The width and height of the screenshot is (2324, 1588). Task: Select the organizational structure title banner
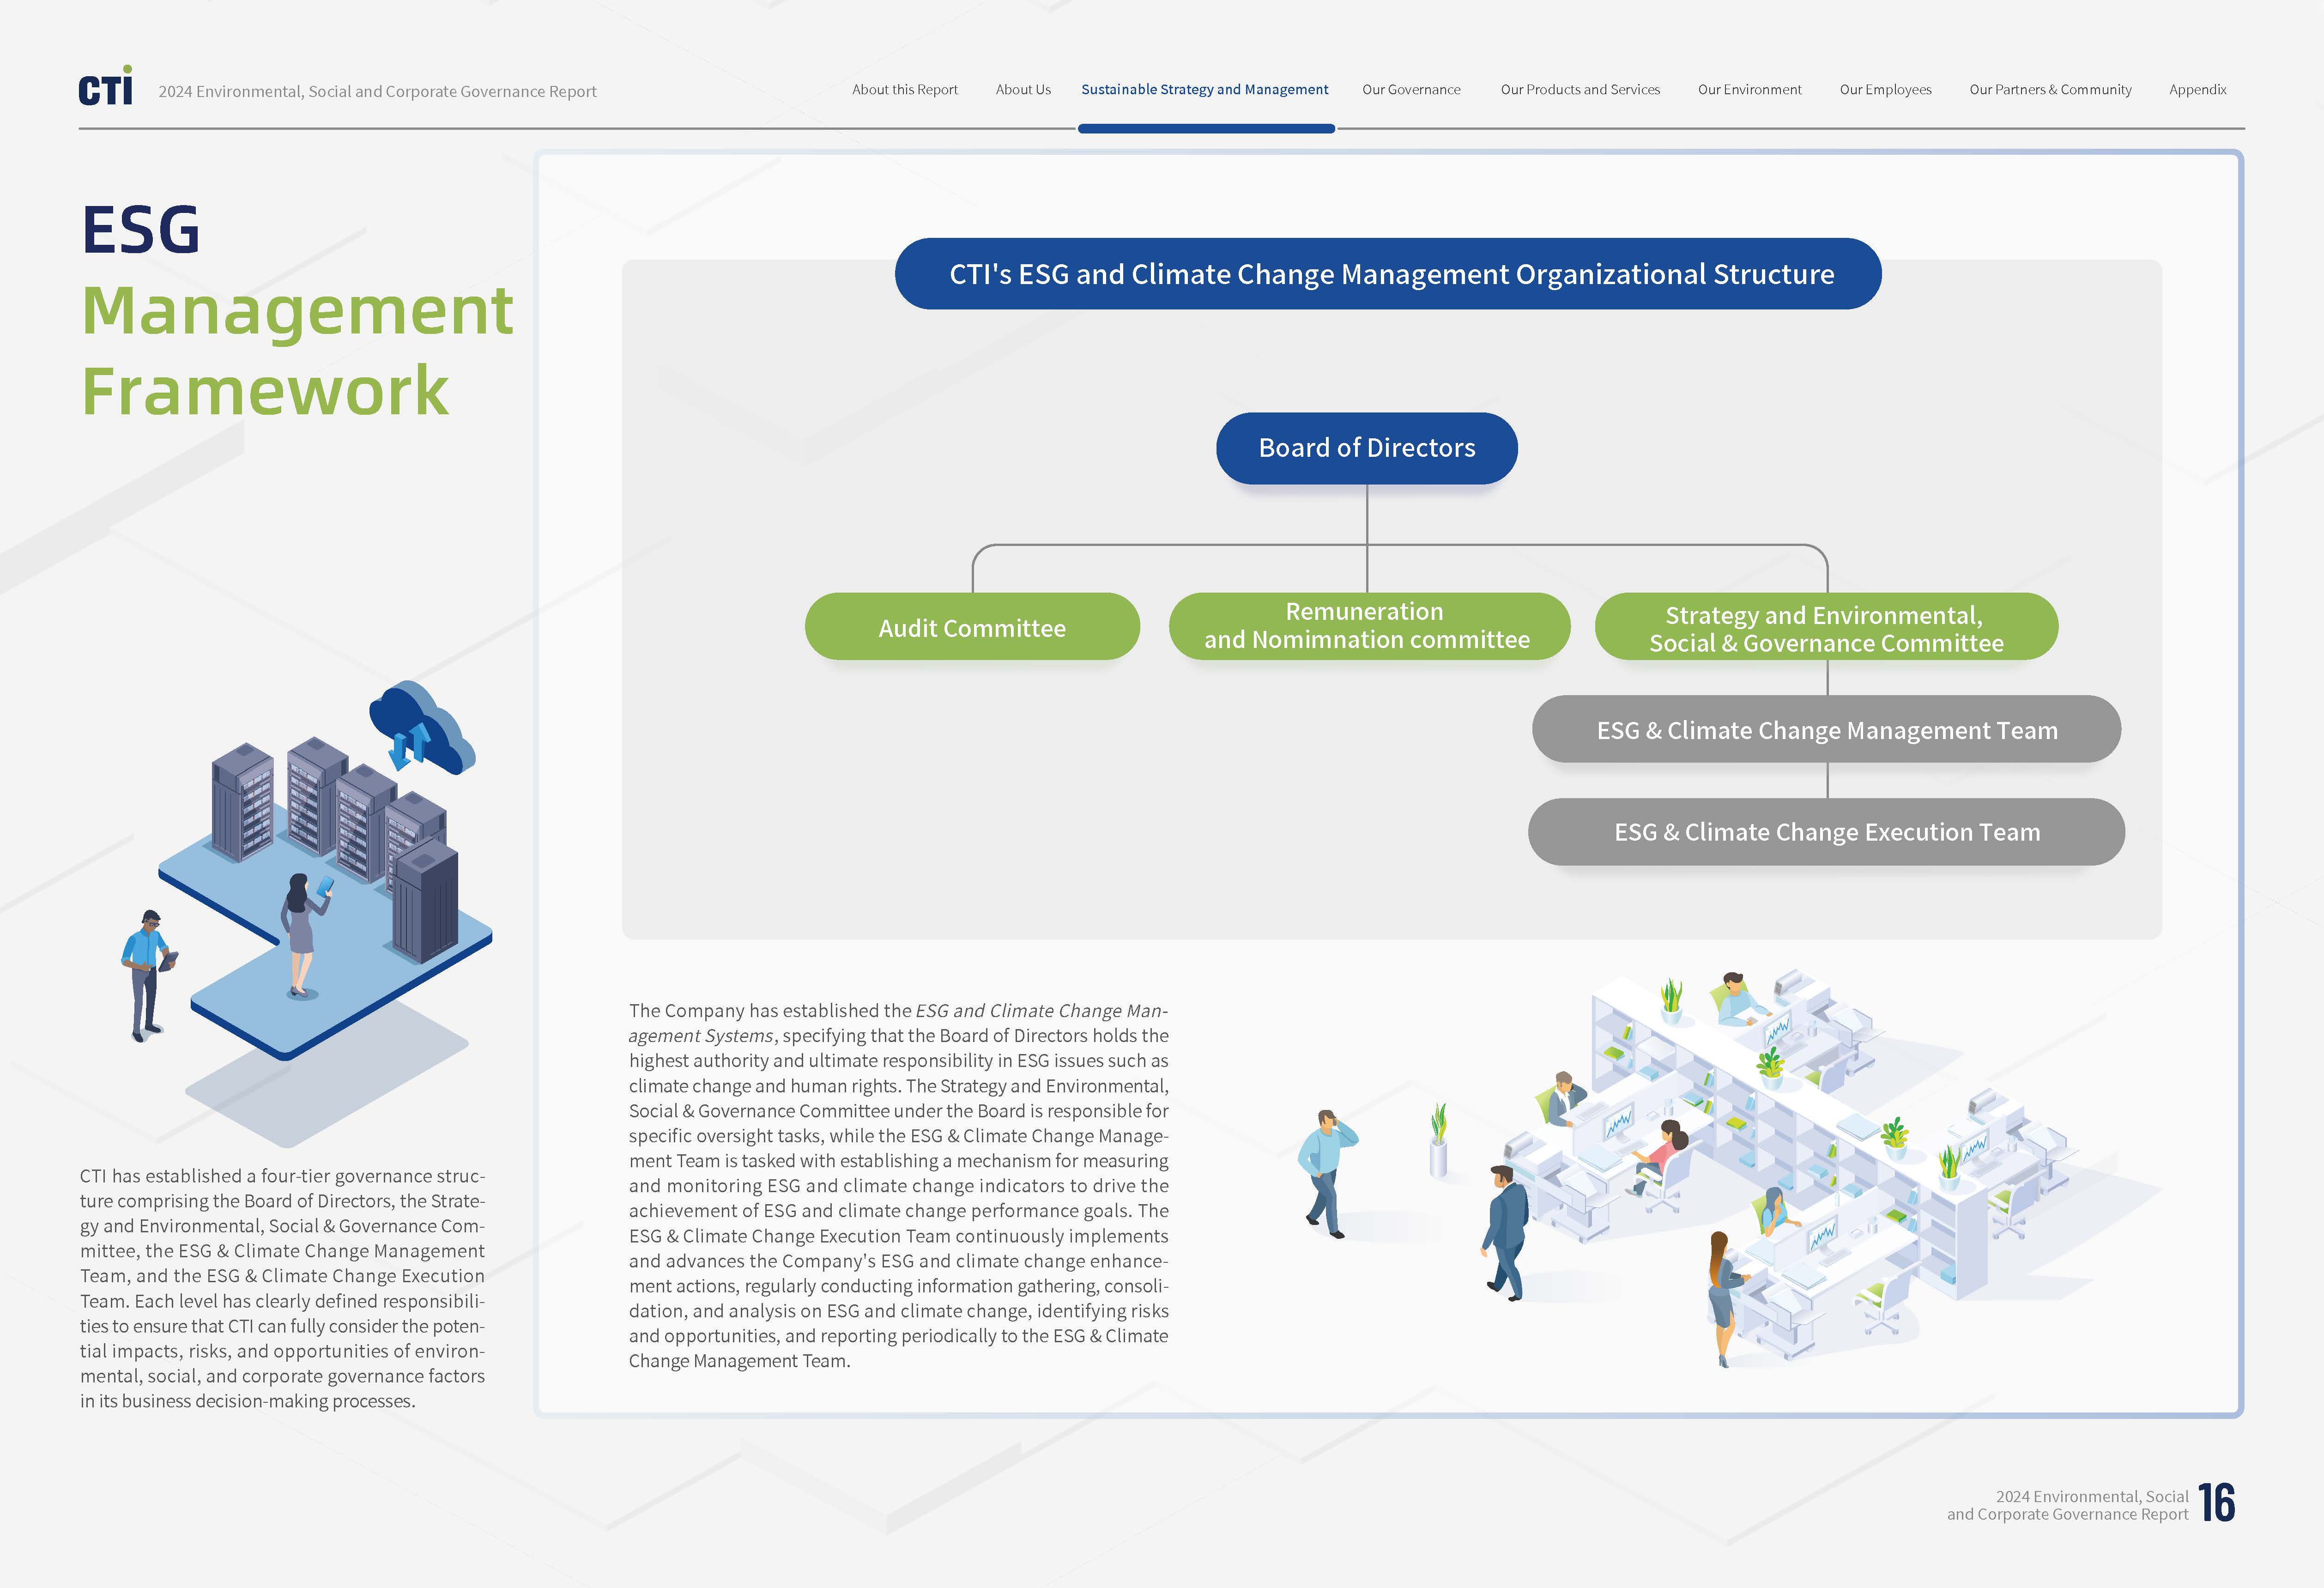[x=1388, y=274]
